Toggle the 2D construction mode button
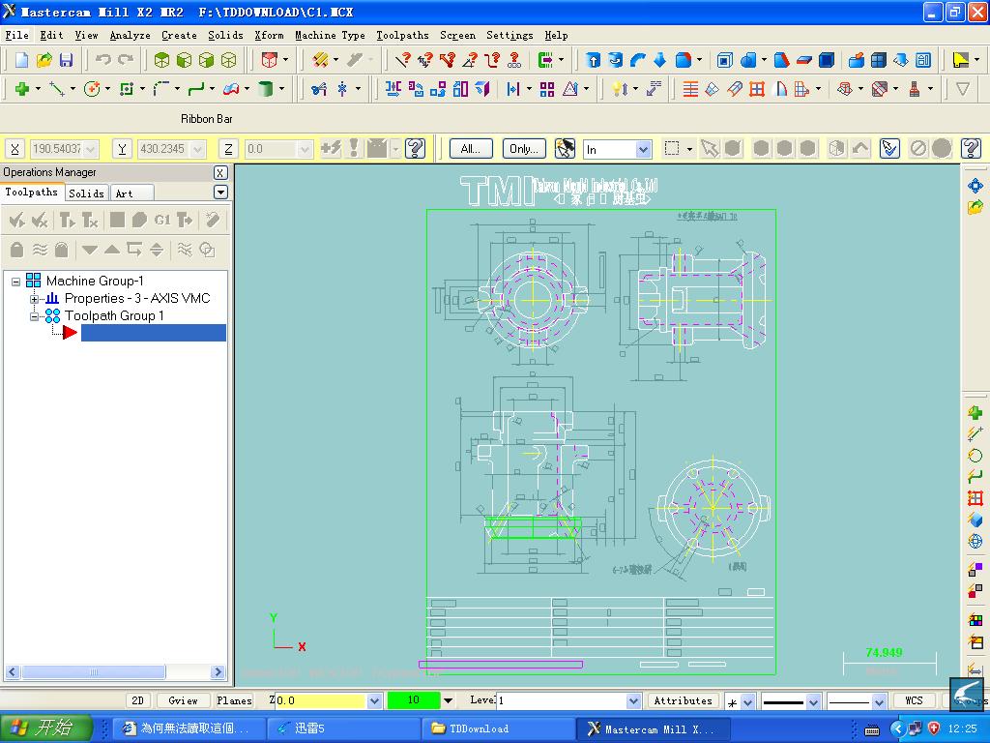 click(137, 700)
